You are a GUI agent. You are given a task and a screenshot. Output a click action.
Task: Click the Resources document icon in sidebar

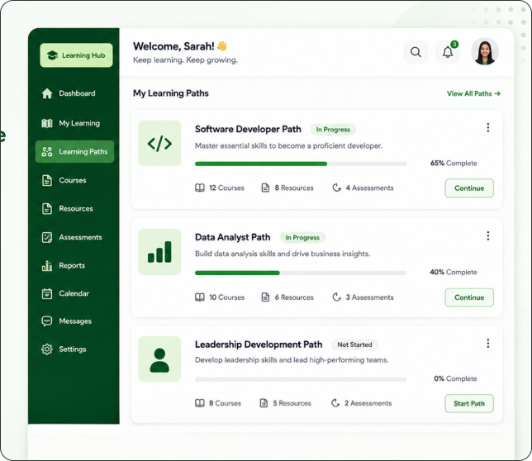click(47, 209)
